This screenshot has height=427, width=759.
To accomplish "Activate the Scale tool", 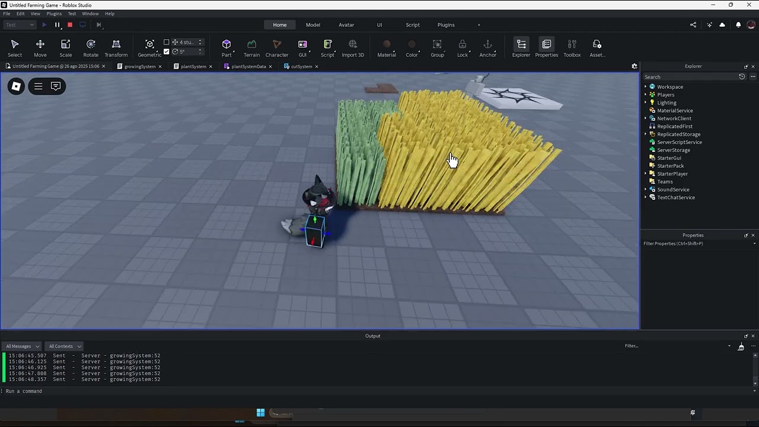I will 66,47.
